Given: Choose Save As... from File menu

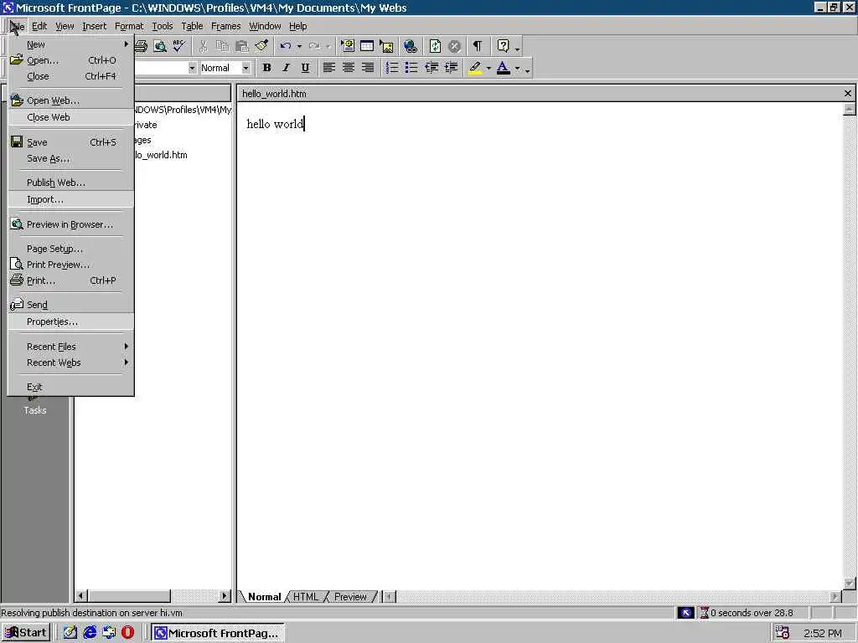Looking at the screenshot, I should [71, 158].
